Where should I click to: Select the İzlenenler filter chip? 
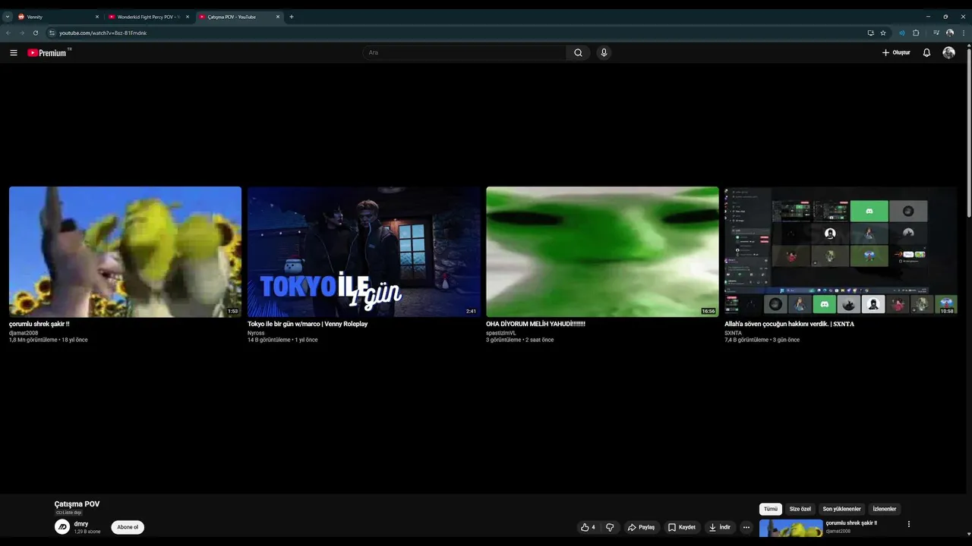(x=885, y=509)
